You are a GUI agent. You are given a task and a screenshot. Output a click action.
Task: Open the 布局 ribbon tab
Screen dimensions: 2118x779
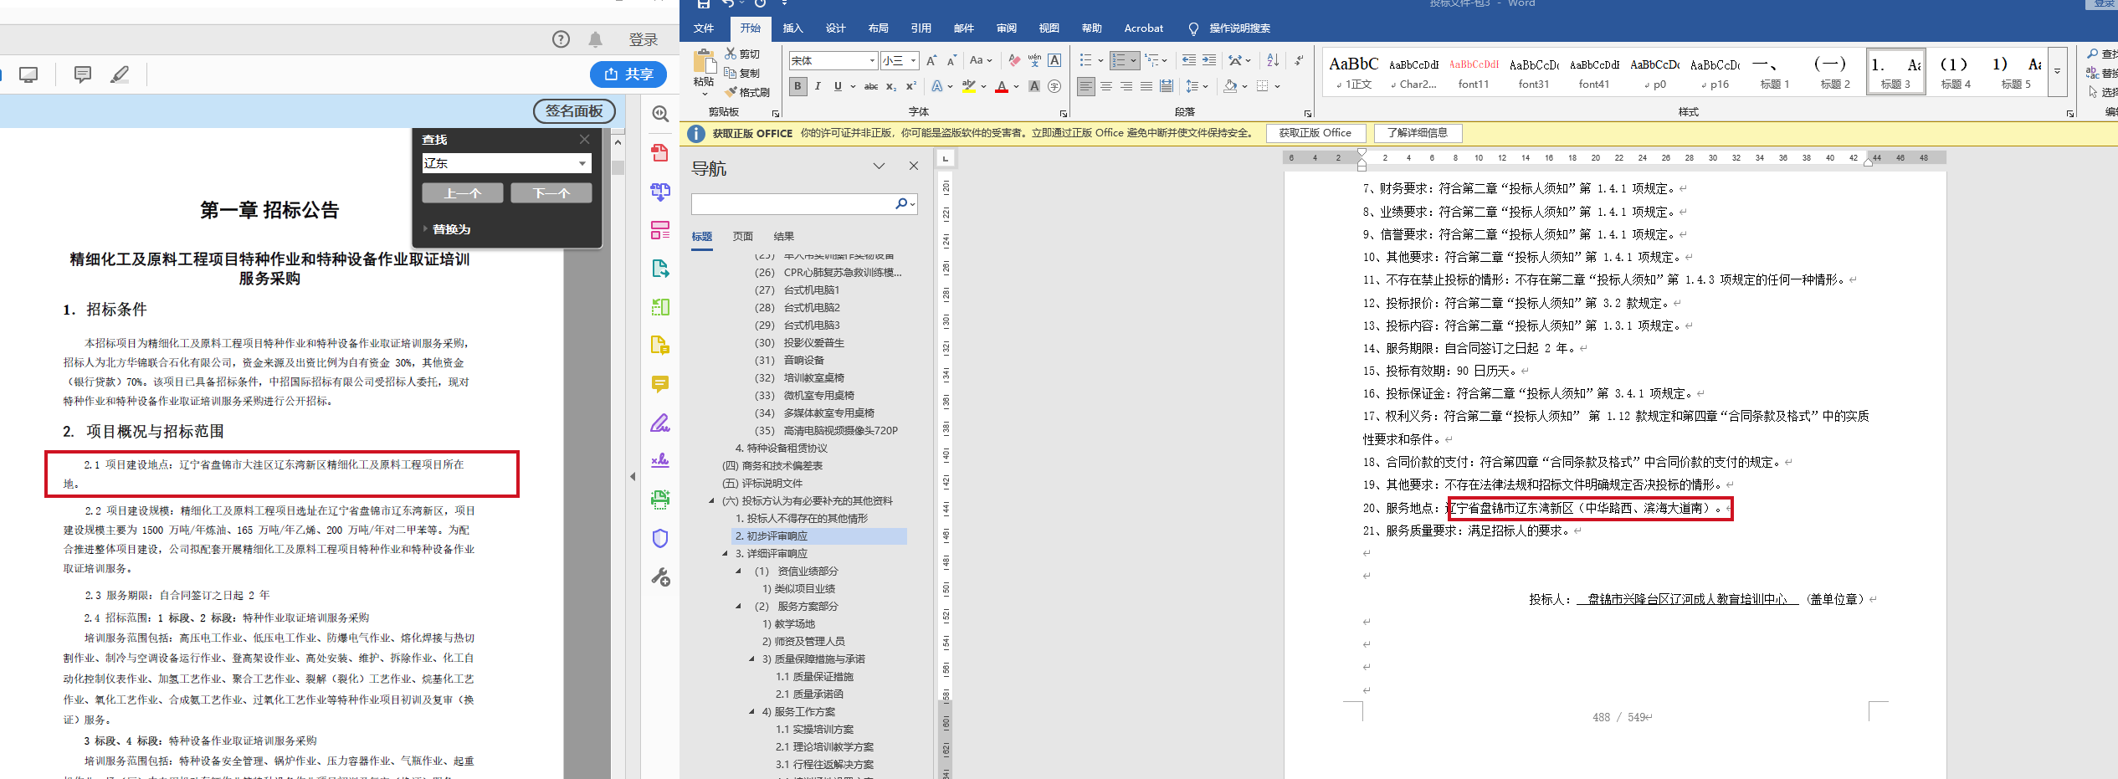pyautogui.click(x=878, y=28)
